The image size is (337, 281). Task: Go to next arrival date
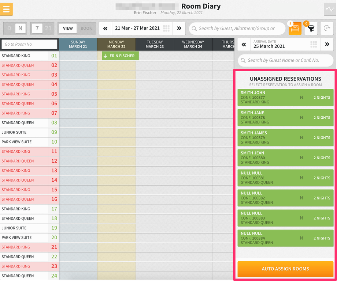[x=327, y=44]
